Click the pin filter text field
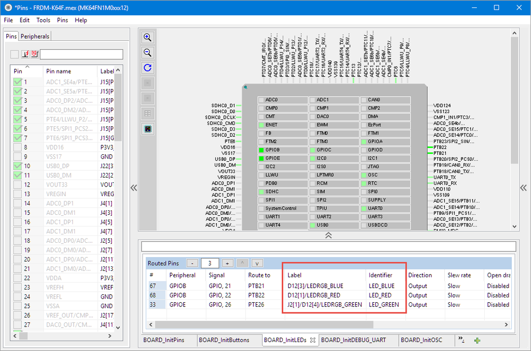Viewport: 531px width, 351px height. 81,54
